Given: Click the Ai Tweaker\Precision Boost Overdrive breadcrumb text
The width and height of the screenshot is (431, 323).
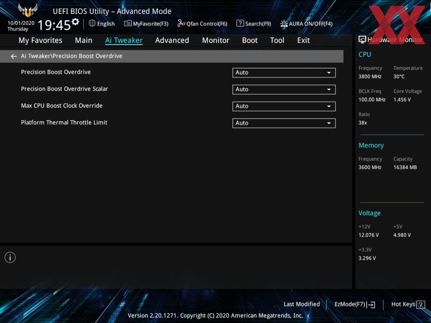Looking at the screenshot, I should 71,56.
